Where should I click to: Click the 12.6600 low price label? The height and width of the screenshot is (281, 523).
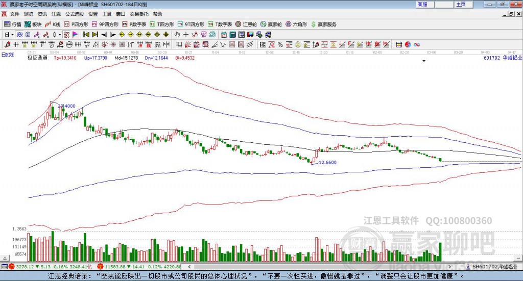[x=327, y=163]
